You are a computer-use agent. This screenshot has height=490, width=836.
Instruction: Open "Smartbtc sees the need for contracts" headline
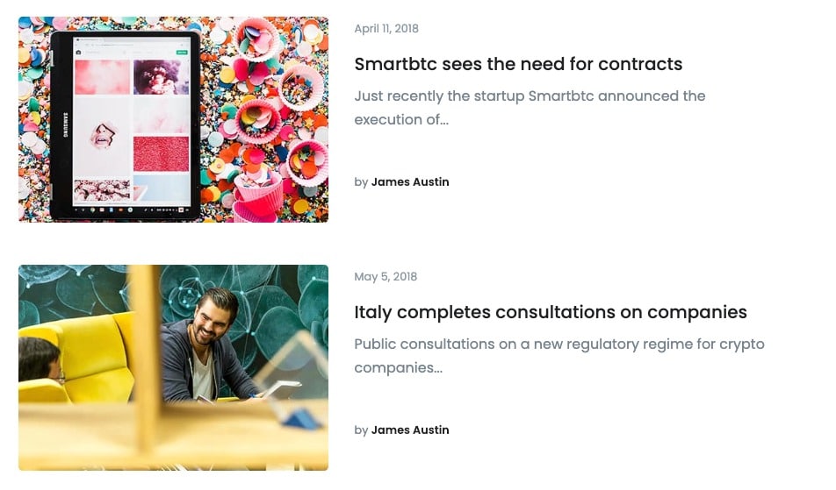pyautogui.click(x=518, y=64)
